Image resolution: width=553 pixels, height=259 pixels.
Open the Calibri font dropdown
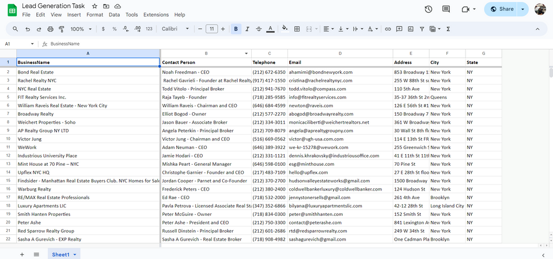pyautogui.click(x=175, y=29)
